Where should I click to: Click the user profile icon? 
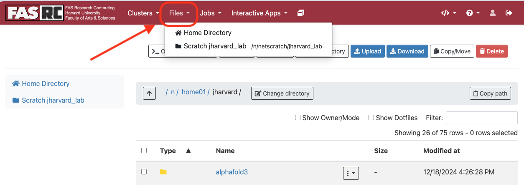pyautogui.click(x=493, y=13)
